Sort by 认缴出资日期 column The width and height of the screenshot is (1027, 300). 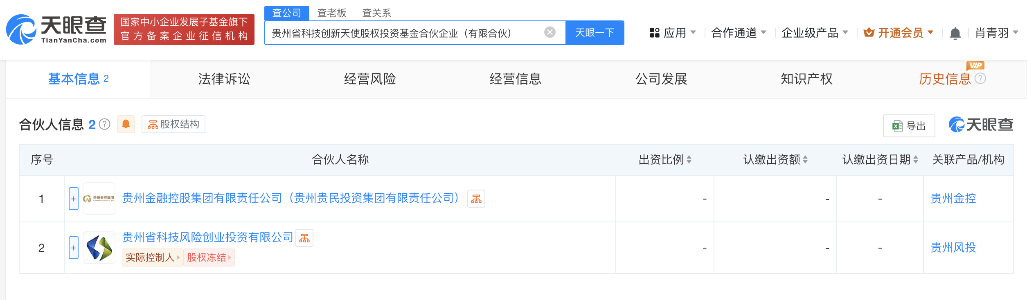click(x=916, y=160)
